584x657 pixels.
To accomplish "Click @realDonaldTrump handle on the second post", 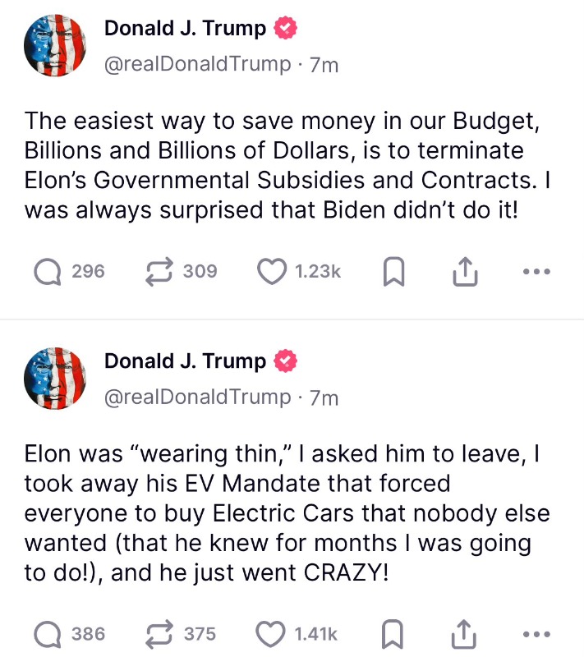I will [197, 397].
